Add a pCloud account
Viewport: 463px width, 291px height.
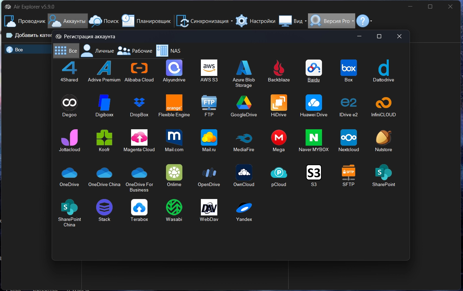279,172
